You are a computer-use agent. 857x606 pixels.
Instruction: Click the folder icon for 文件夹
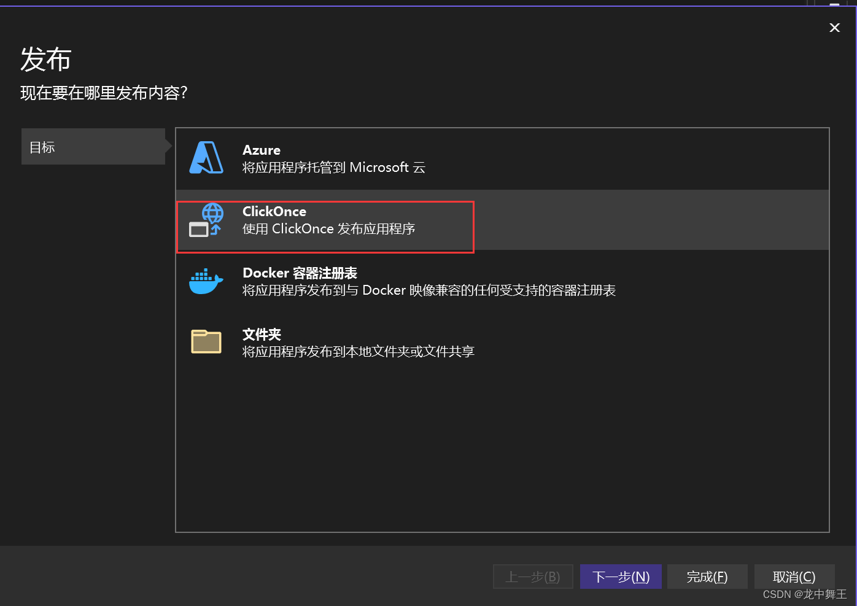pyautogui.click(x=206, y=341)
